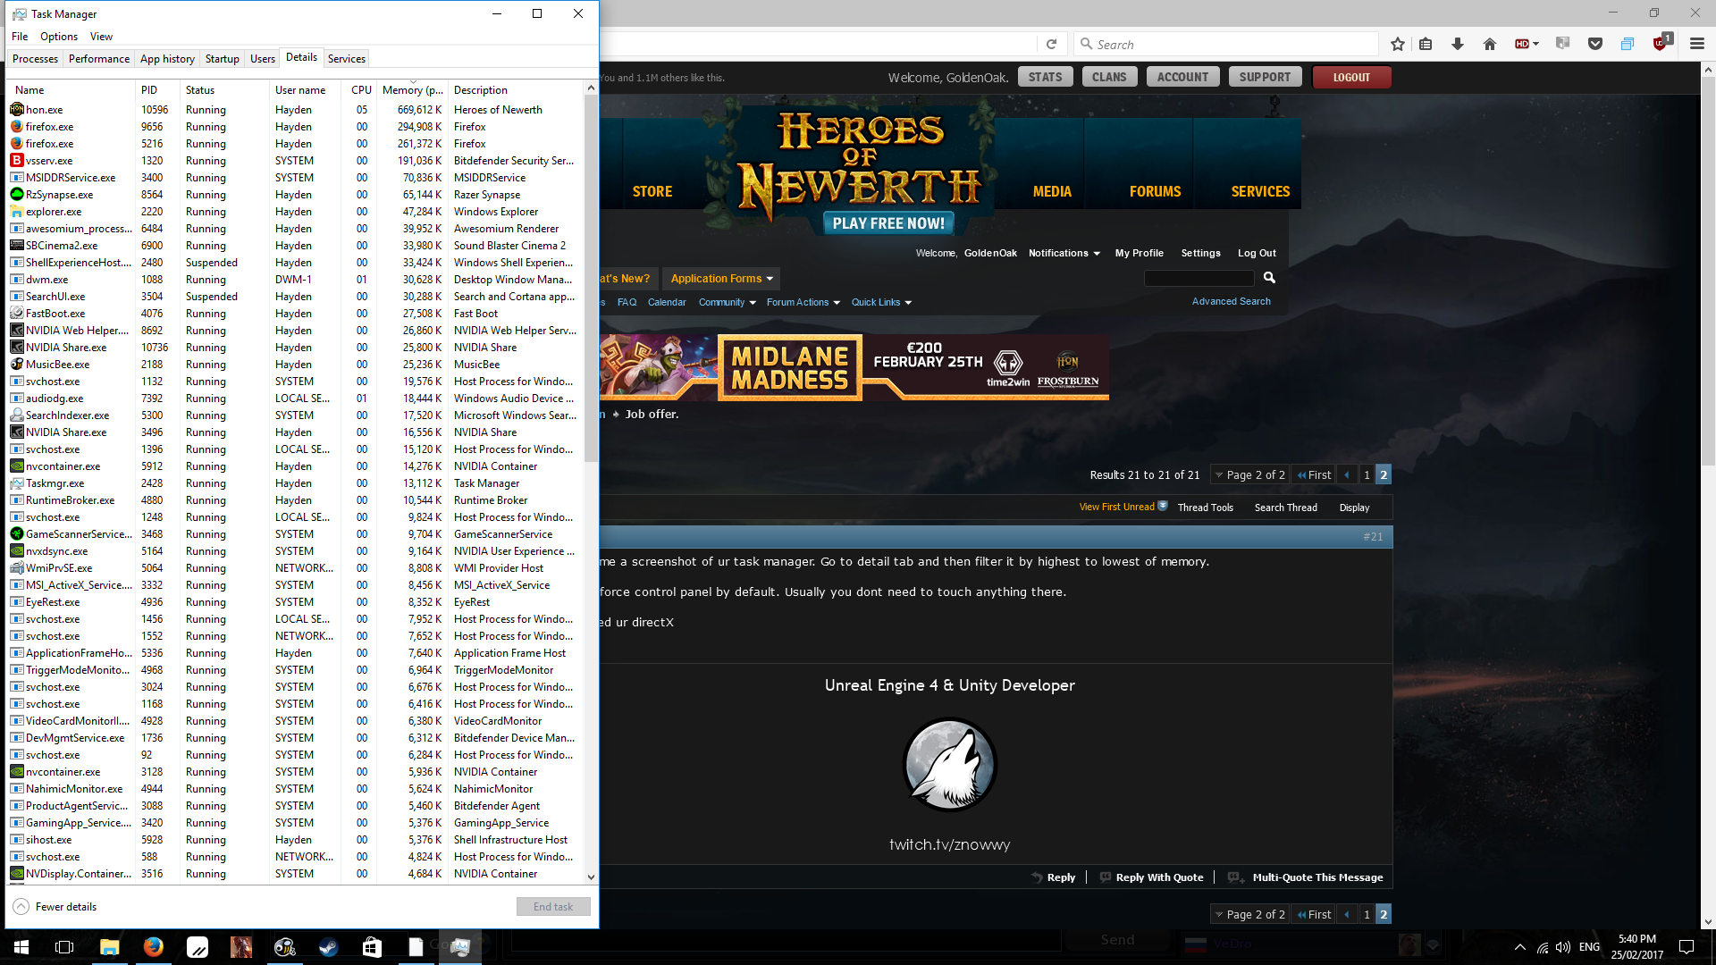Open Thread Tools menu

click(x=1205, y=508)
